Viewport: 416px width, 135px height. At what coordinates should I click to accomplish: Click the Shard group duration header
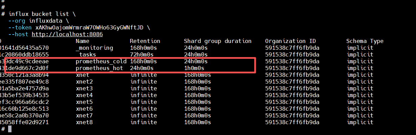218,41
